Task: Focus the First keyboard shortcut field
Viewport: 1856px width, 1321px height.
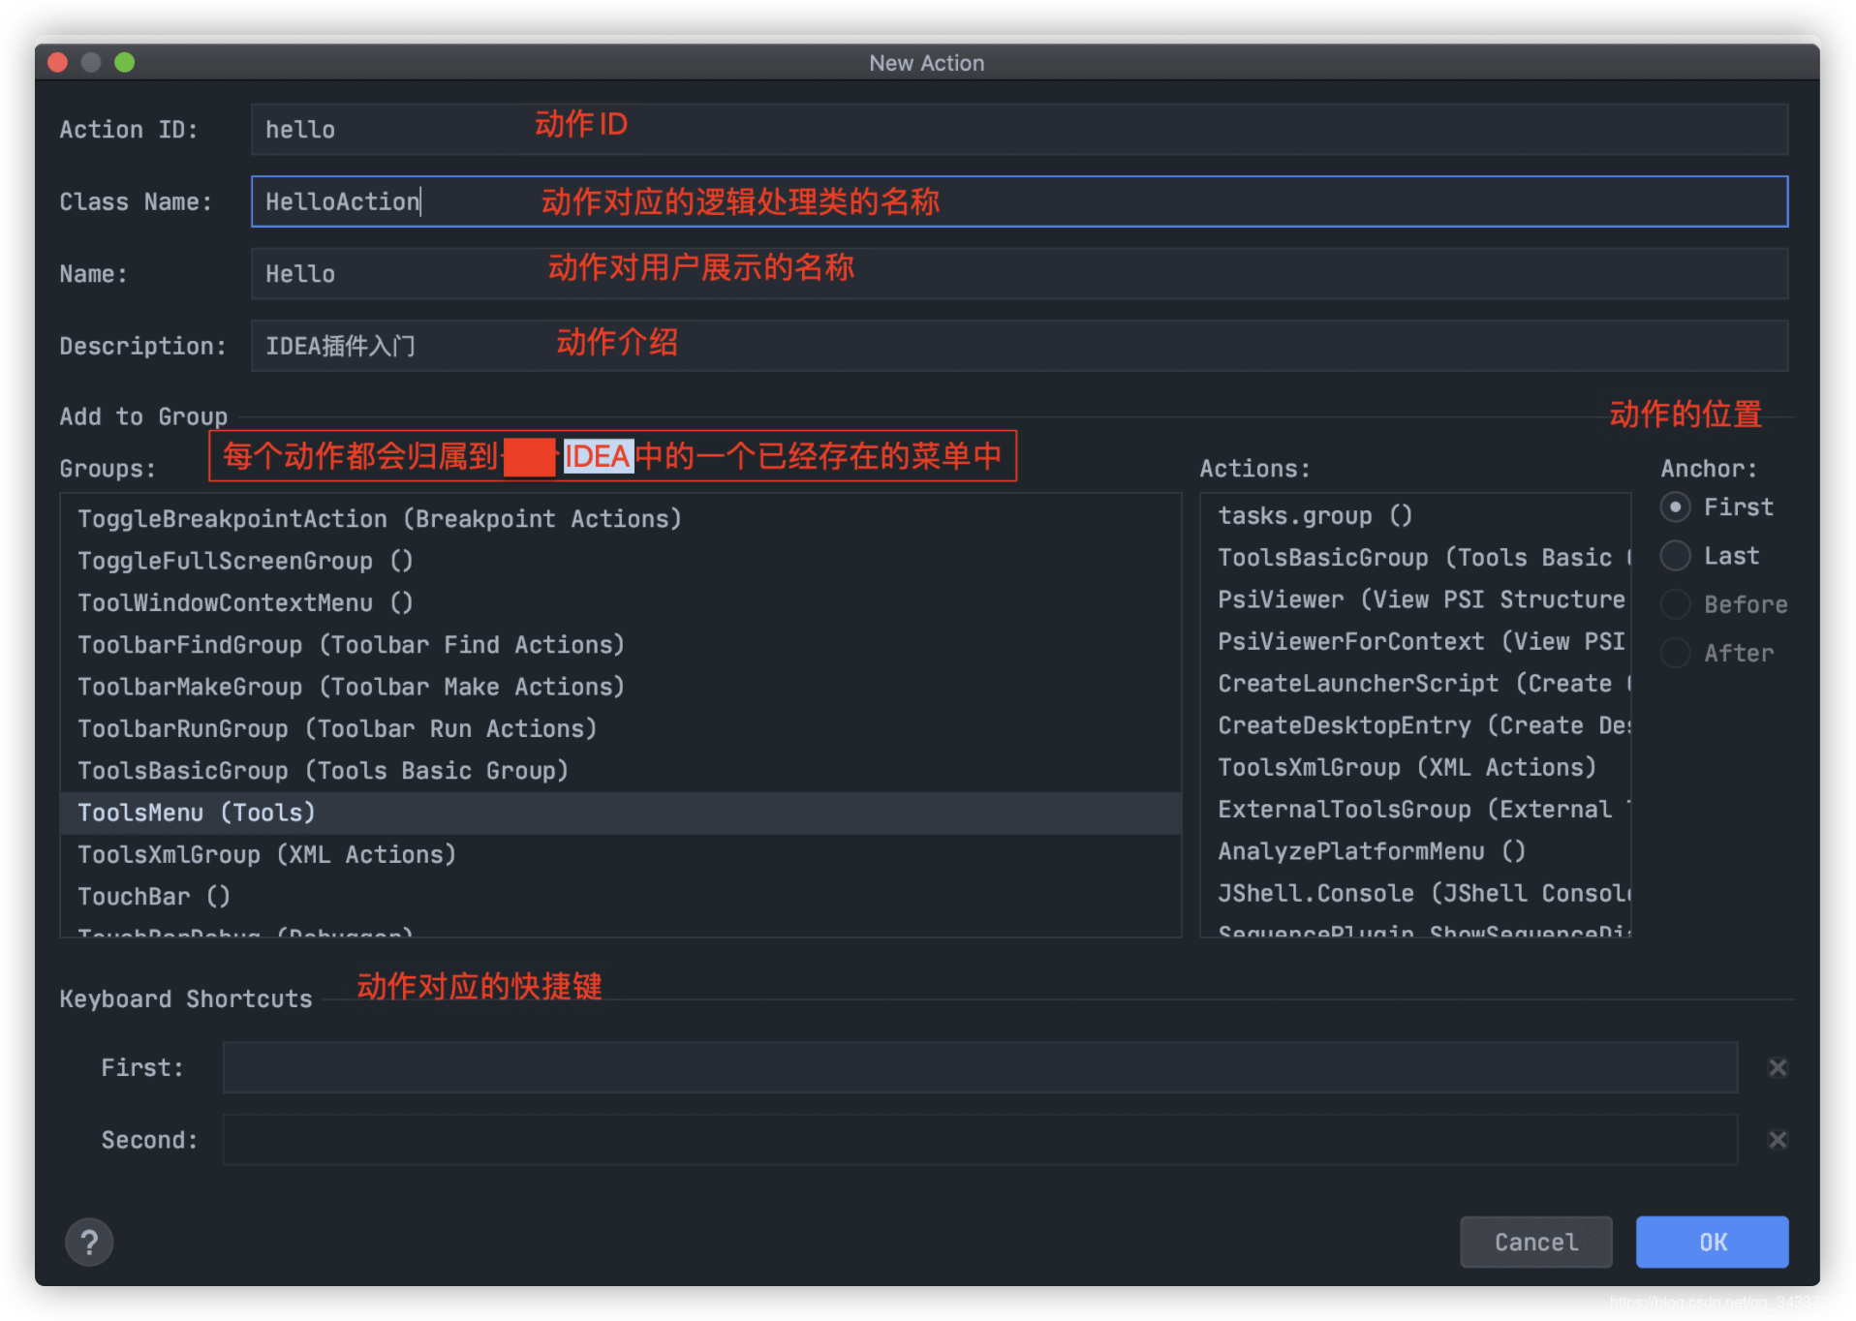Action: pos(979,1067)
